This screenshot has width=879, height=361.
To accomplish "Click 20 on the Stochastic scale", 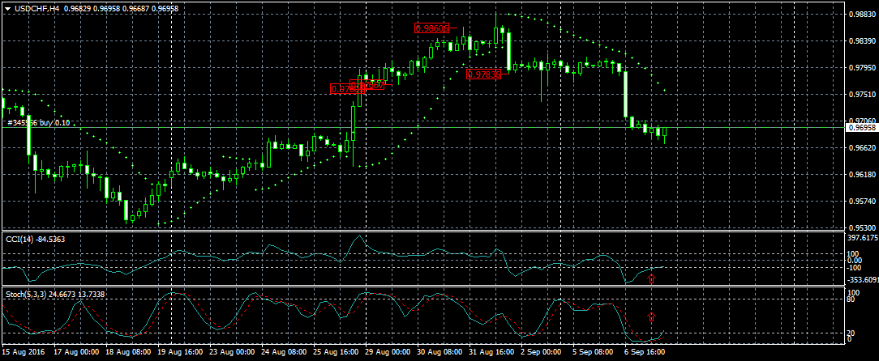I will point(851,333).
